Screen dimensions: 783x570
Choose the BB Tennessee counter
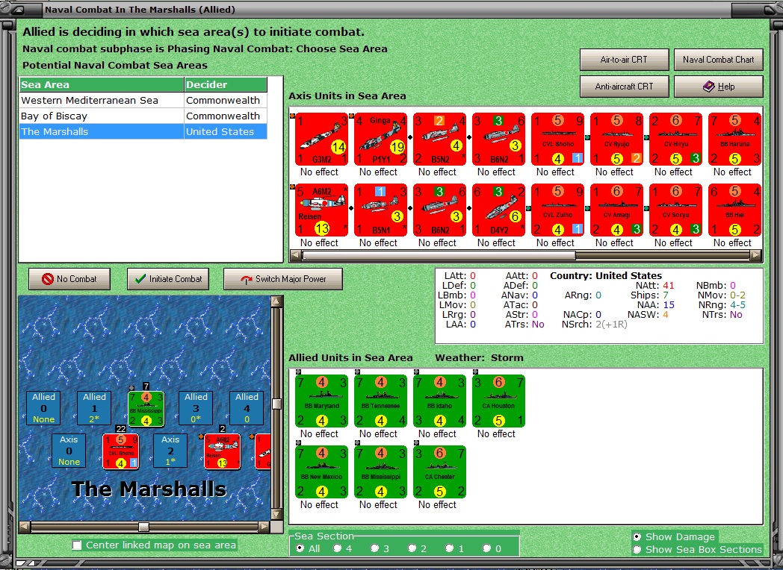380,401
